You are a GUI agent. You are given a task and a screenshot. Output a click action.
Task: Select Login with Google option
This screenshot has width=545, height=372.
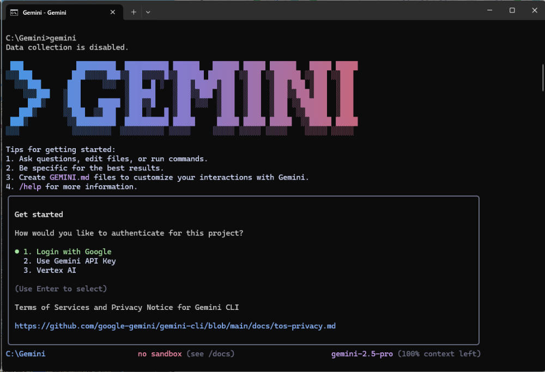pyautogui.click(x=67, y=252)
